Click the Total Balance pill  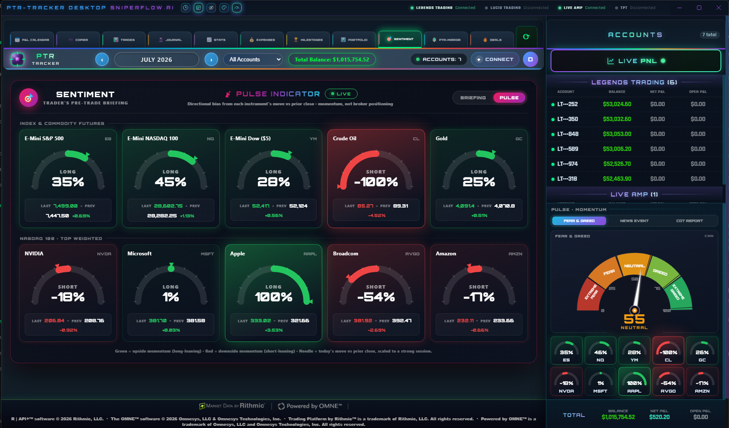pos(332,60)
